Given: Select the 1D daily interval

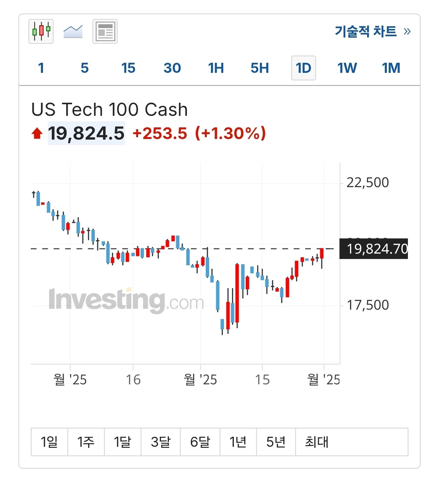Looking at the screenshot, I should (x=303, y=68).
